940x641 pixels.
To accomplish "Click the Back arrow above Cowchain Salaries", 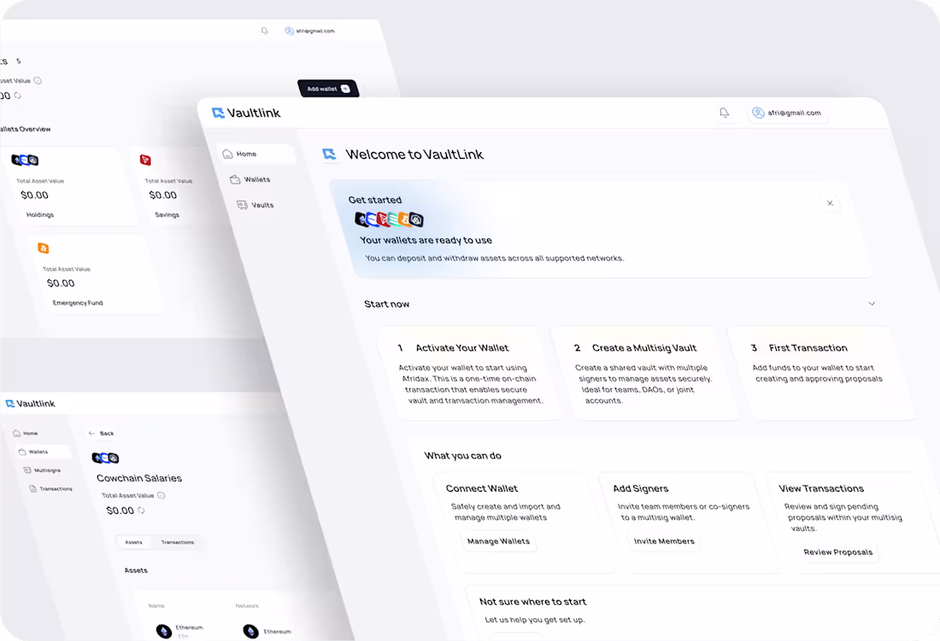I will click(92, 434).
